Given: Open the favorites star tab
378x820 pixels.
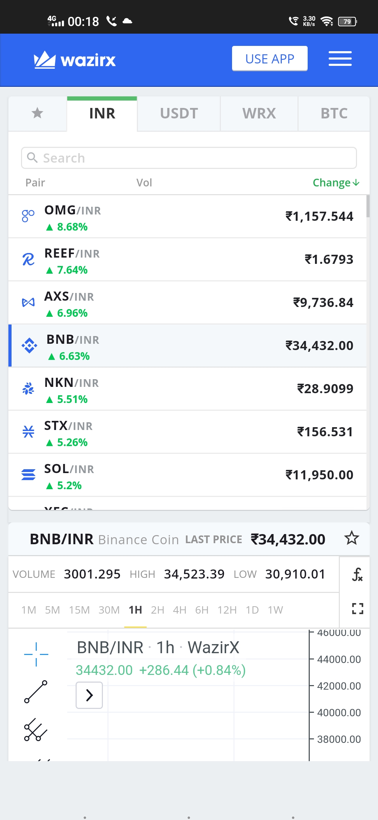Looking at the screenshot, I should click(37, 113).
